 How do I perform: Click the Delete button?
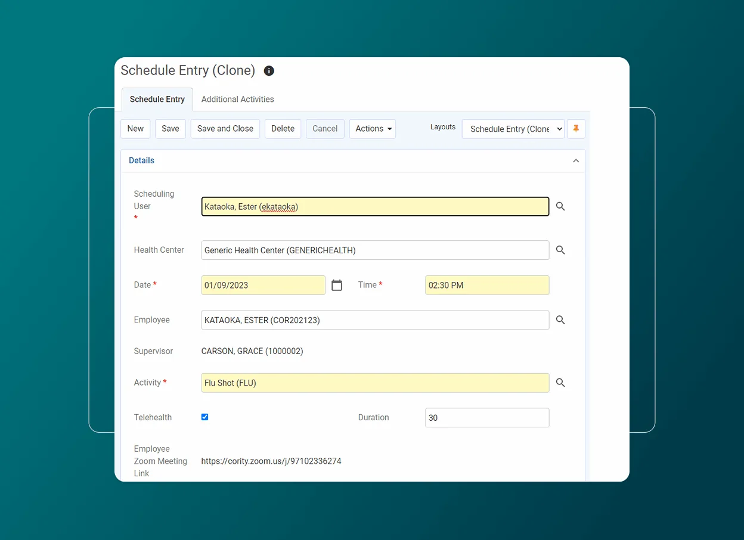click(283, 128)
